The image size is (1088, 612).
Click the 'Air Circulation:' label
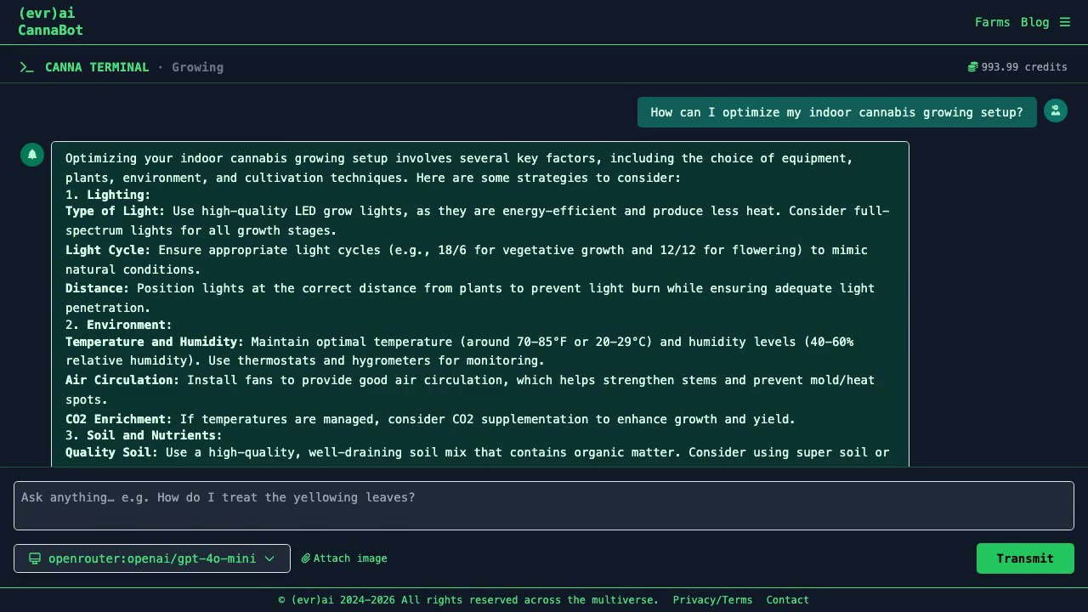click(122, 380)
